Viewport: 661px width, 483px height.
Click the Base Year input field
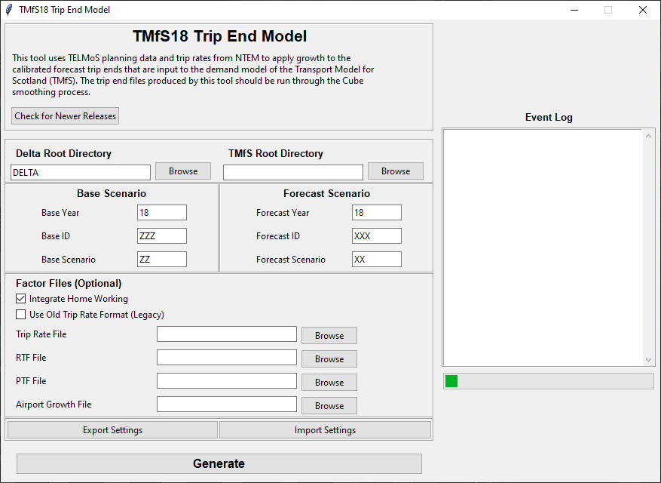162,212
